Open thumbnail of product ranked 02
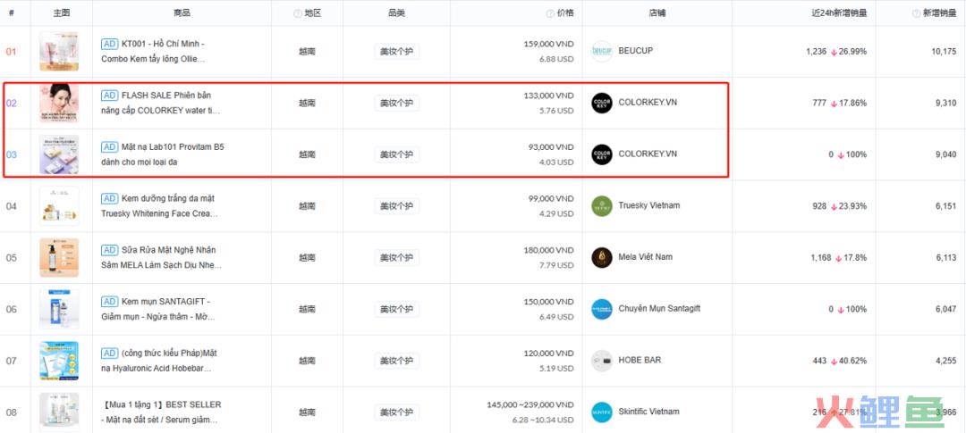The width and height of the screenshot is (966, 433). [x=59, y=103]
